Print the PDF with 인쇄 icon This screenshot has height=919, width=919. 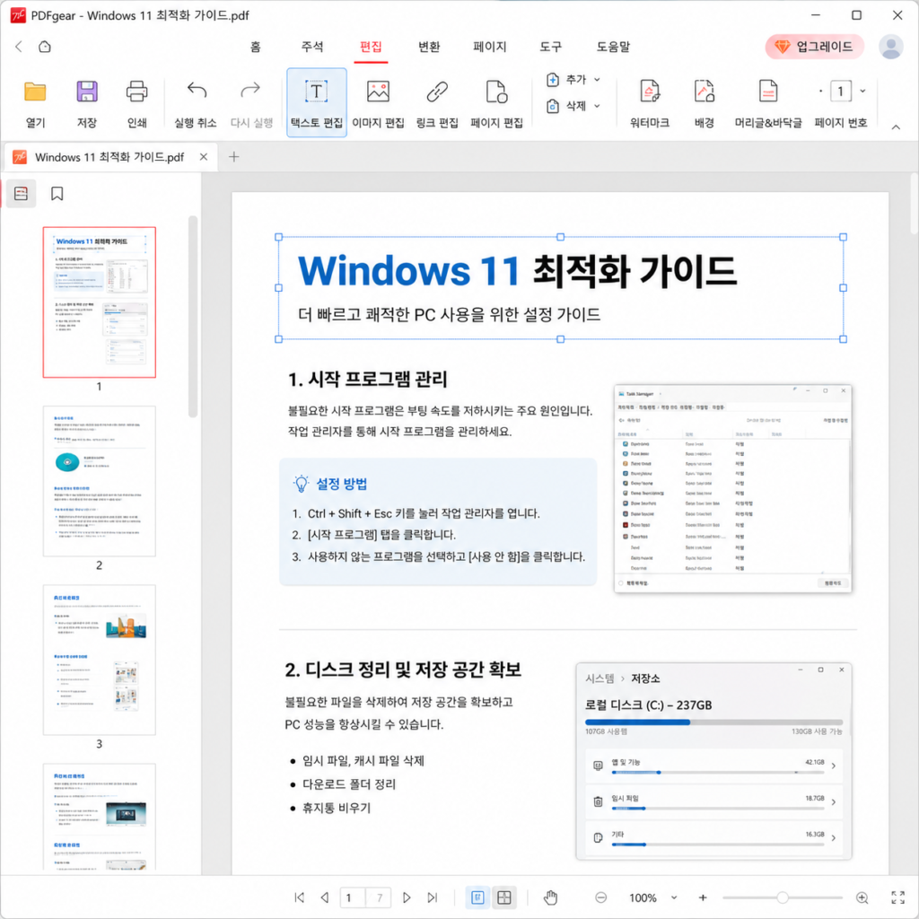pos(136,103)
